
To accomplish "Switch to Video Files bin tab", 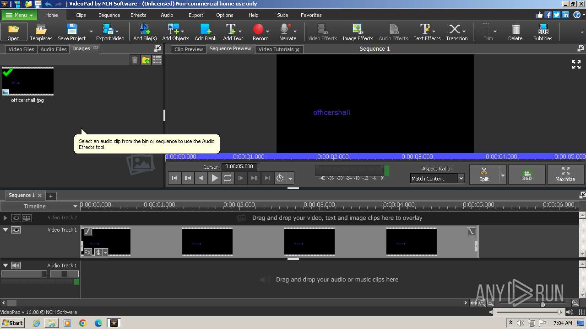I will [x=21, y=49].
